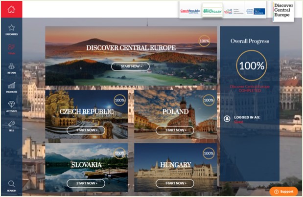Click Start Now for Hungary
The width and height of the screenshot is (303, 197).
point(175,183)
